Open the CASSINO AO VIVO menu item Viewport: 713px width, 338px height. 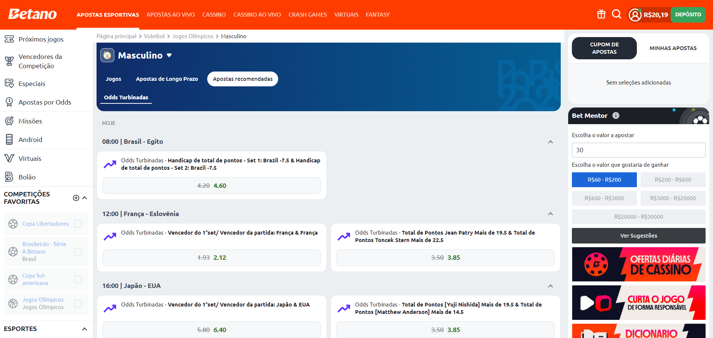pyautogui.click(x=257, y=14)
